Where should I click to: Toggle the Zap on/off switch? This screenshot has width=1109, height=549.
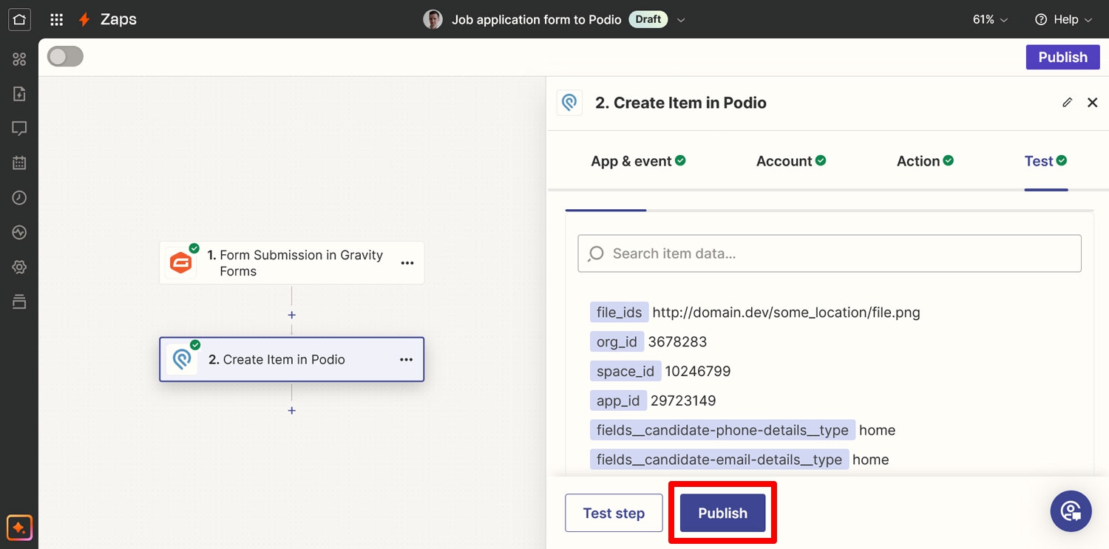point(65,57)
